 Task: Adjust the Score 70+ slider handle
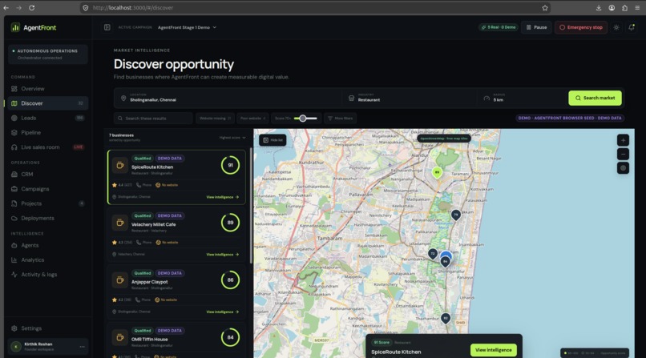[303, 119]
